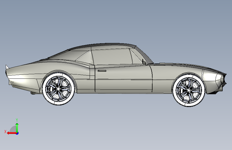Select the triangular rear quarter window
232x150 pixels.
[x=85, y=58]
